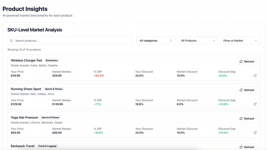Click the +10.8% discount gap value
Viewport: 267px width, 150px height.
[223, 104]
